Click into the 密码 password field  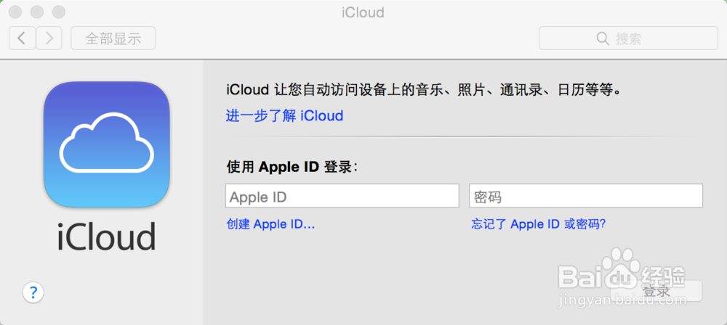(586, 197)
